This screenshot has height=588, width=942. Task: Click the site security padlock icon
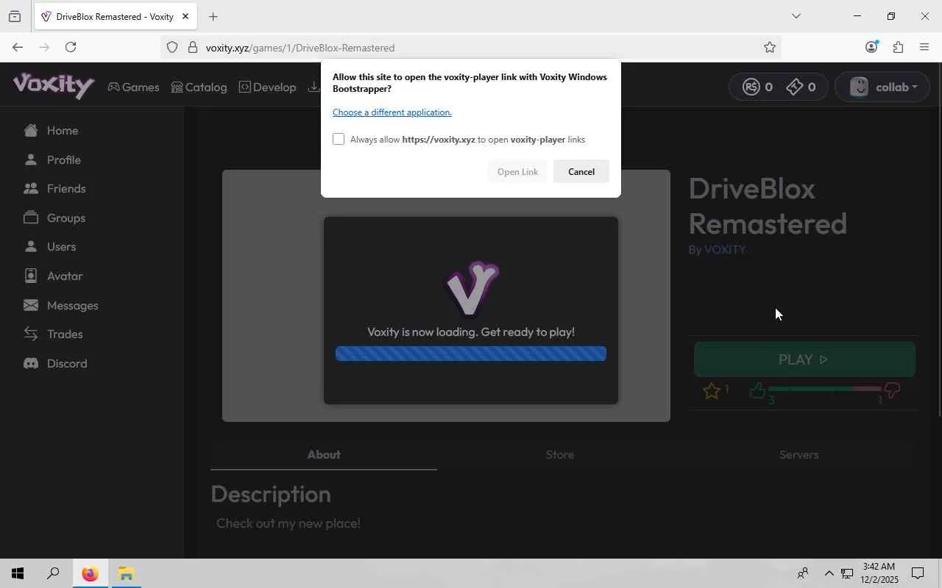(193, 47)
